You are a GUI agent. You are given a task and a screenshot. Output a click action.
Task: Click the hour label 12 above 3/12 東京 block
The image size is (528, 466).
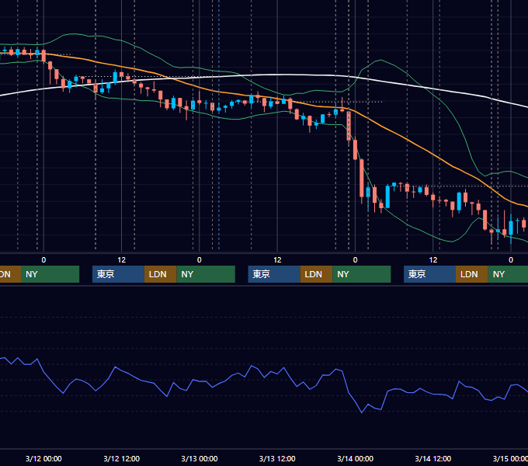[x=122, y=260]
